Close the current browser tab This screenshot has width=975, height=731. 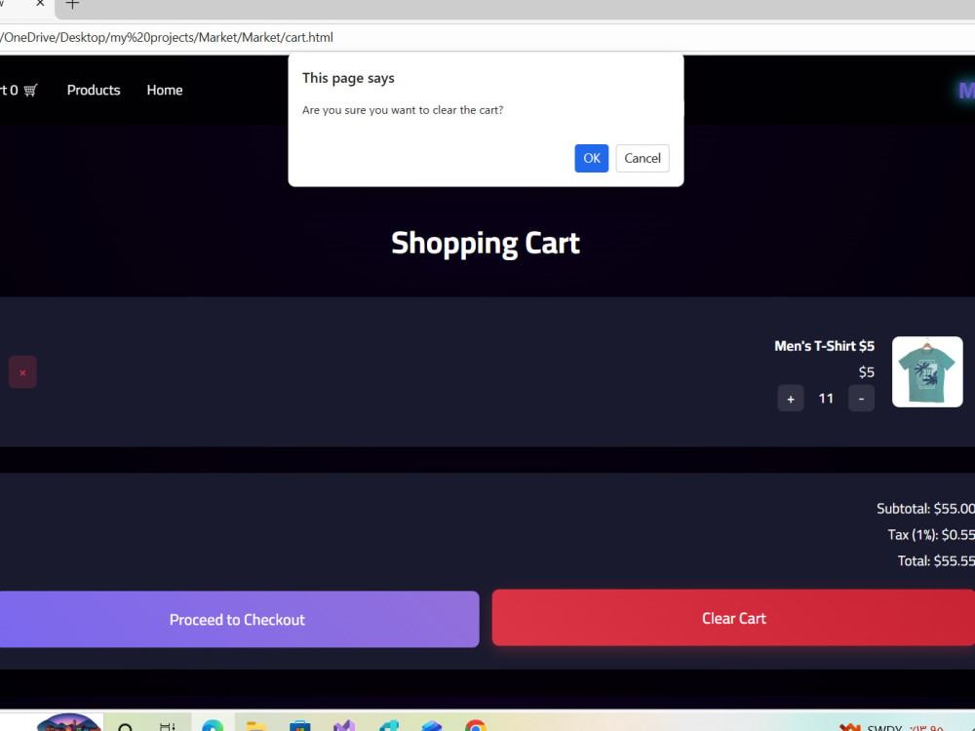pyautogui.click(x=40, y=4)
